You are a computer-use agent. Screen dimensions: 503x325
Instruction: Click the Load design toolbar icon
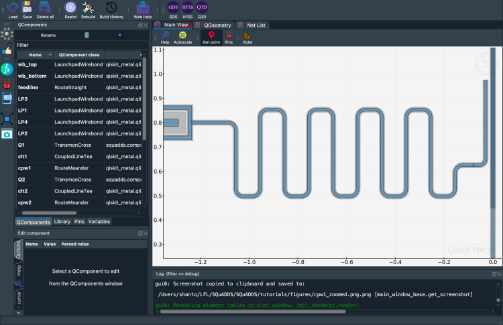tap(13, 9)
